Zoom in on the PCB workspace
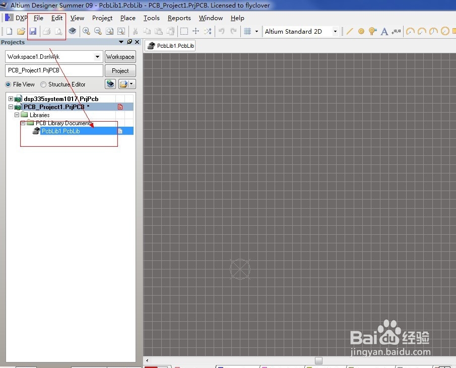Screen dimensions: 456x368 click(x=86, y=31)
